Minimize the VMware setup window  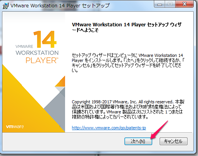point(160,4)
